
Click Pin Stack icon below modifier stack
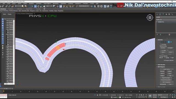(x=157, y=35)
